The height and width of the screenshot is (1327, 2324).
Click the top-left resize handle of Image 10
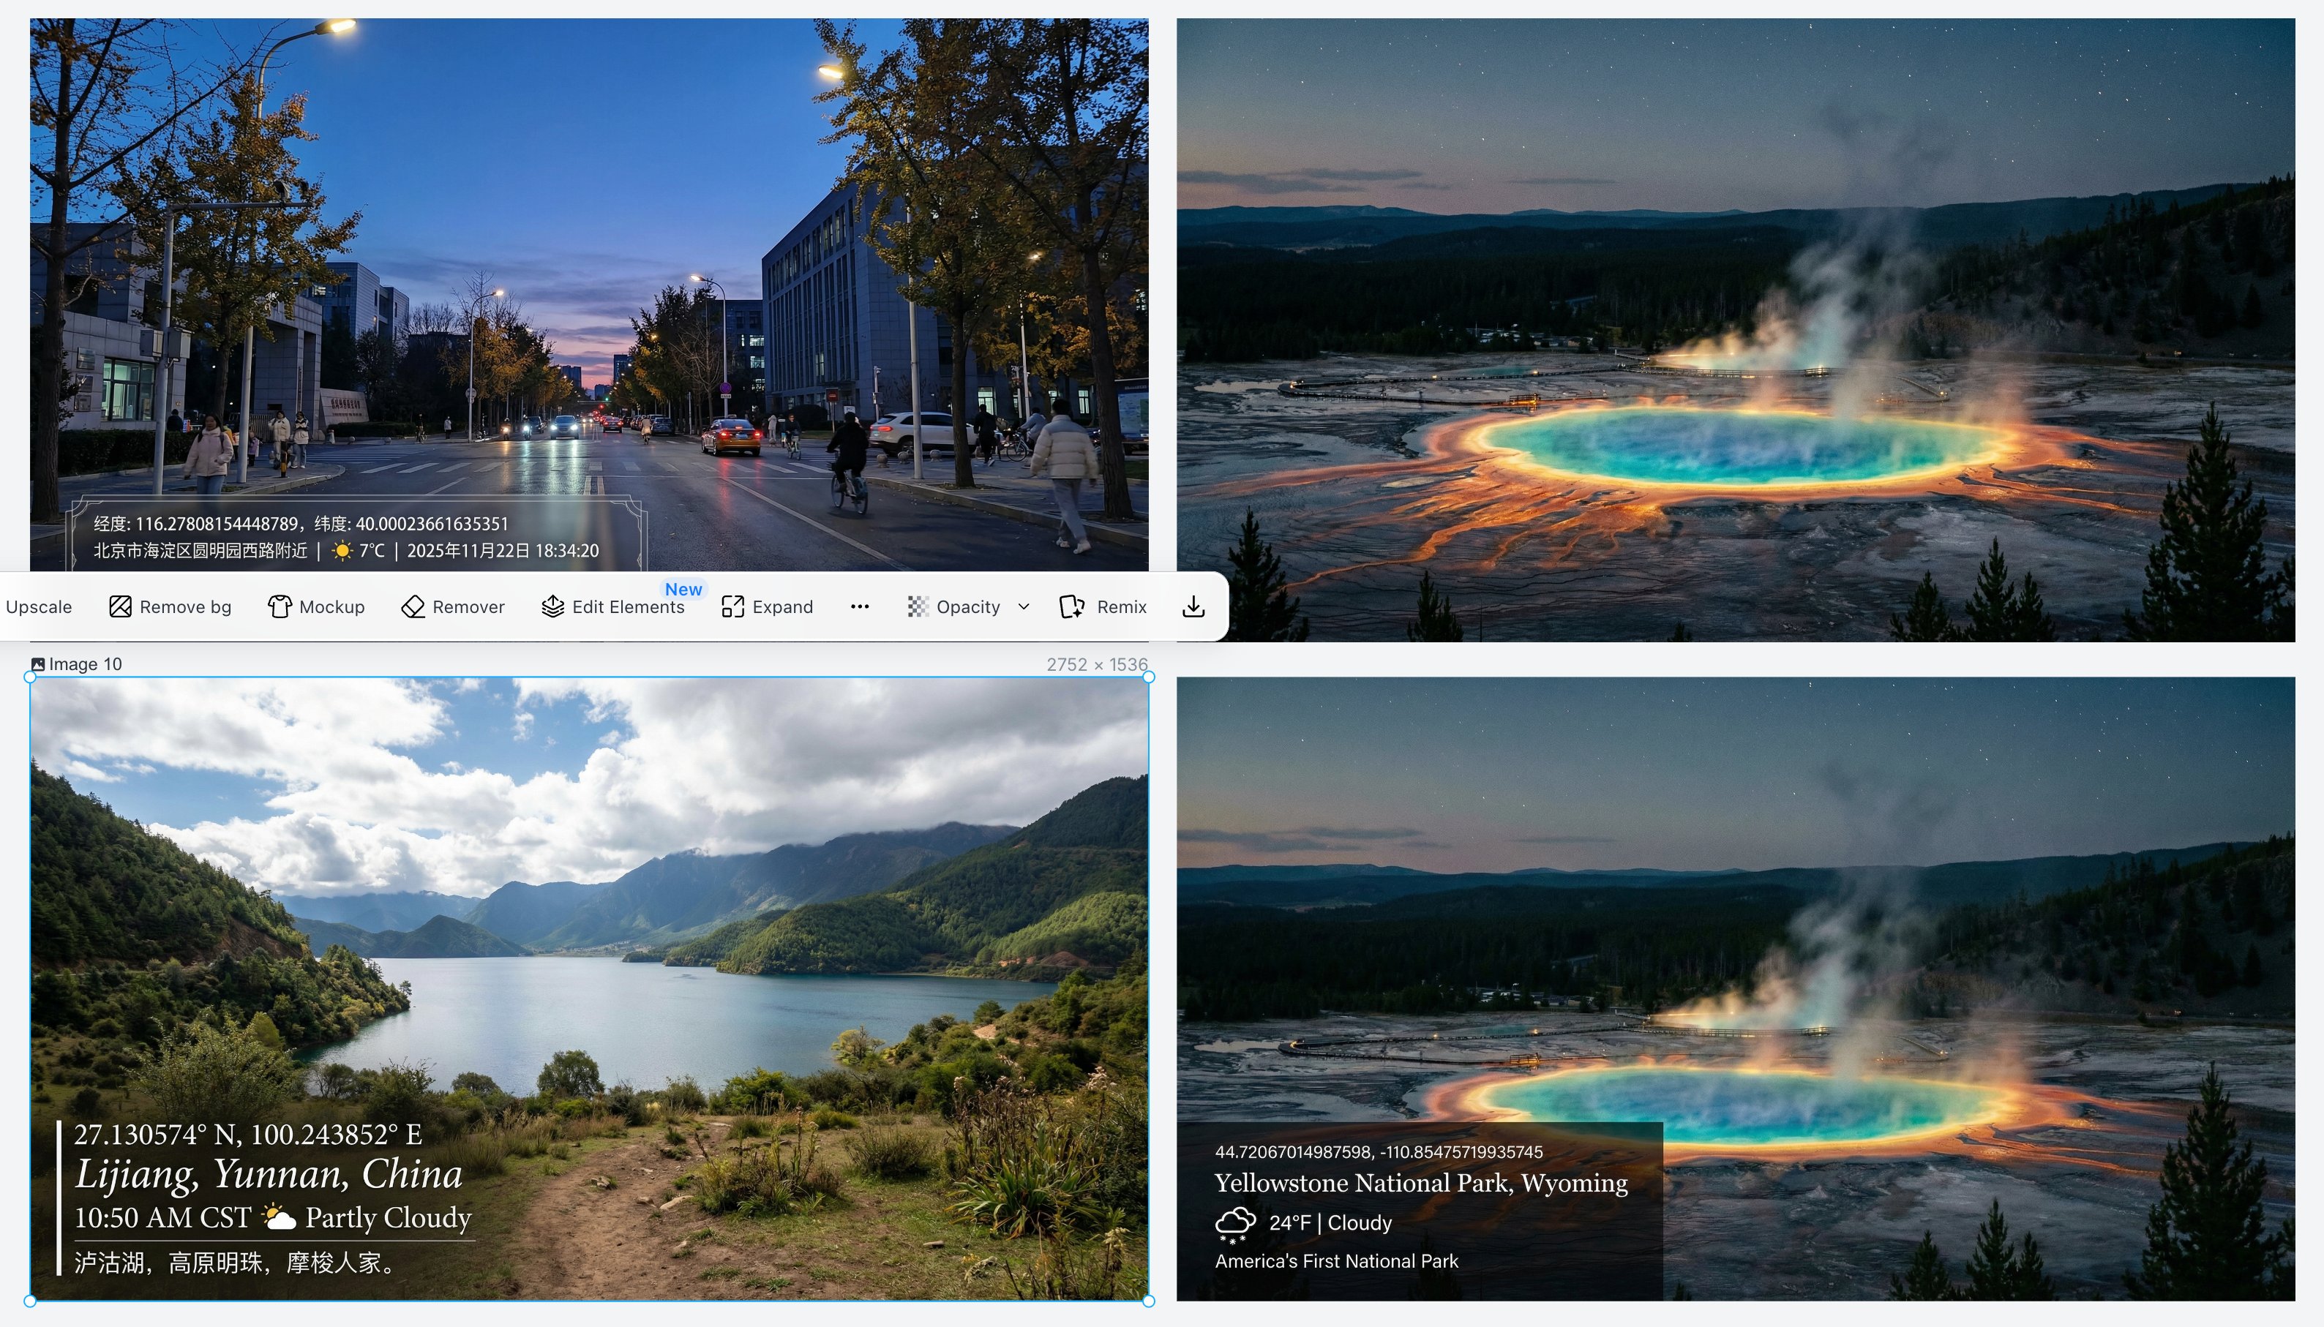coord(30,677)
